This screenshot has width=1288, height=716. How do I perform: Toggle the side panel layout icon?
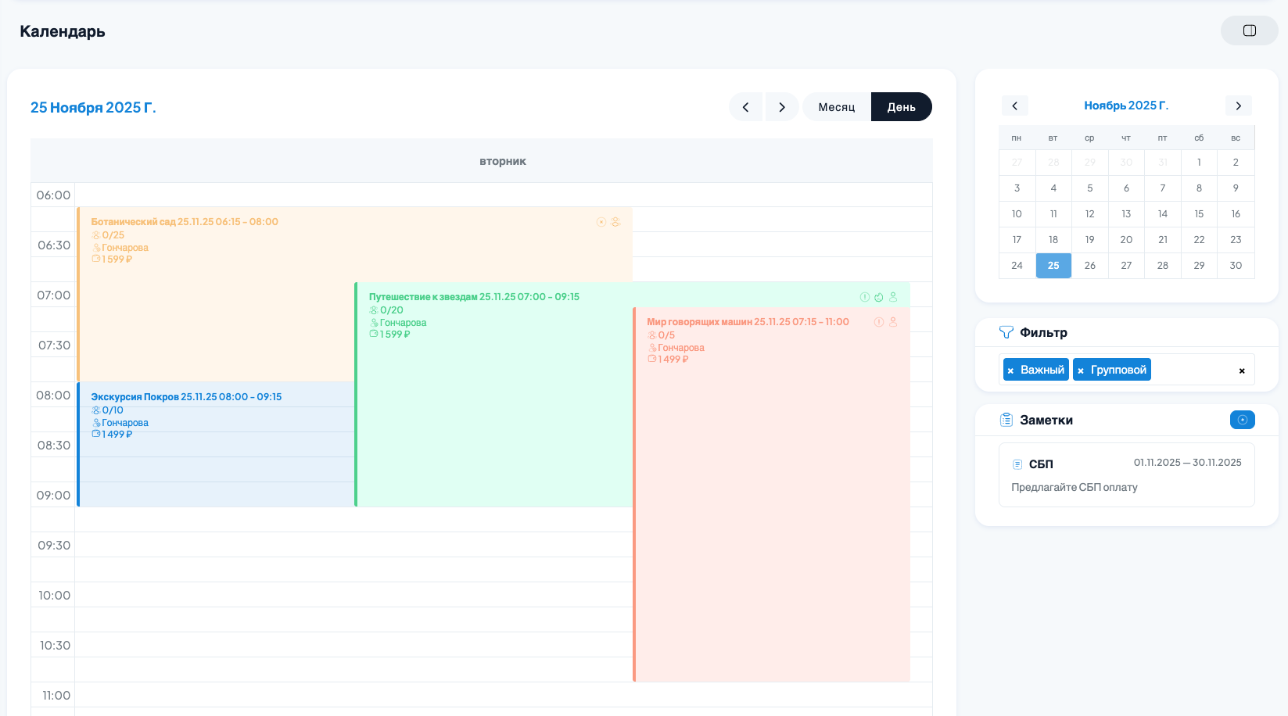[1249, 30]
